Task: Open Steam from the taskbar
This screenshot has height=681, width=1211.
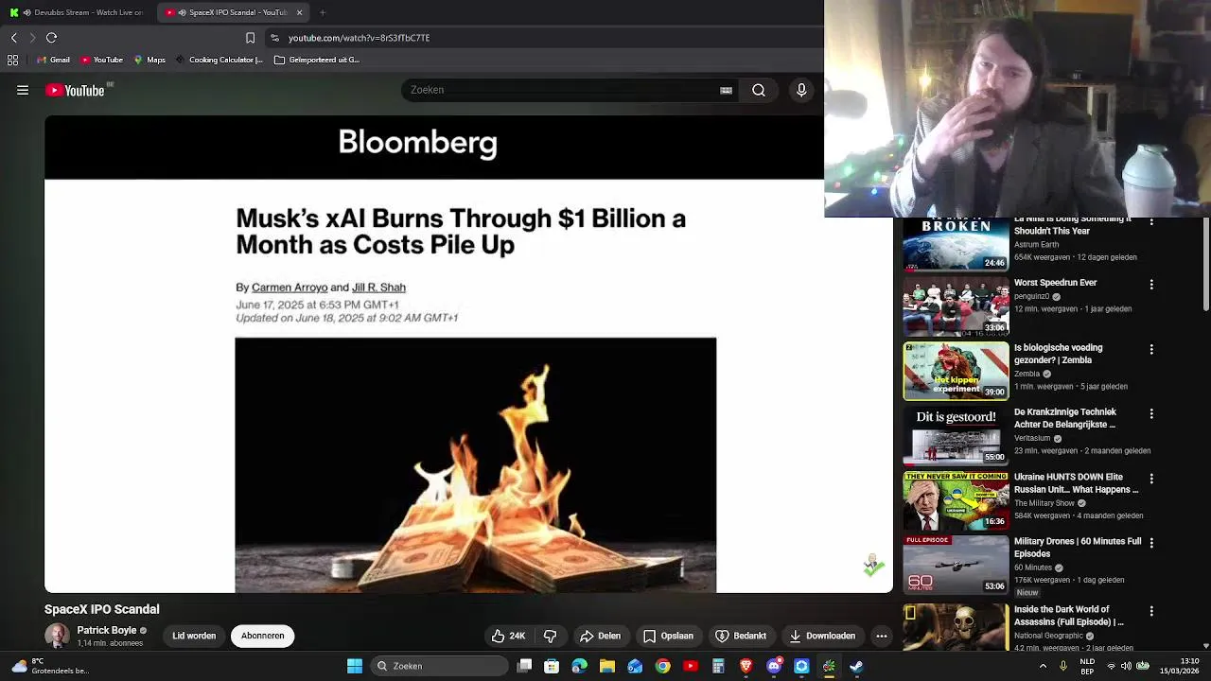Action: 856,666
